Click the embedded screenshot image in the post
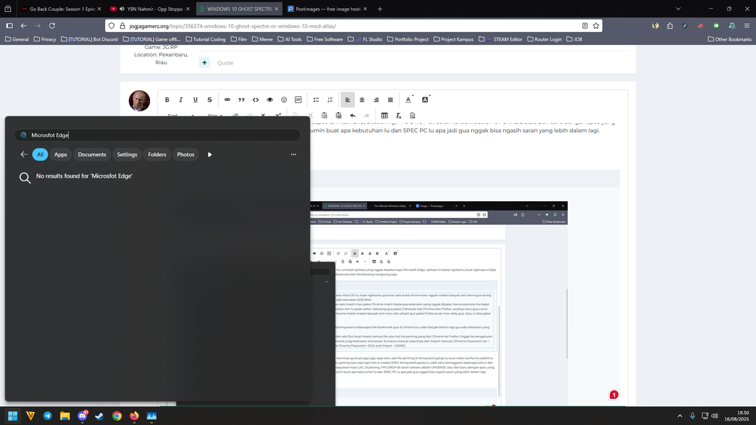Screen dimensions: 756x425 point(438,303)
